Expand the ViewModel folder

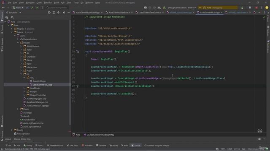pos(24,88)
